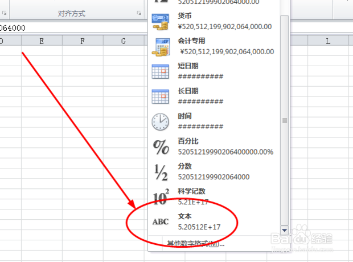
Task: Open 其他数字格式 more number formats
Action: pyautogui.click(x=195, y=244)
